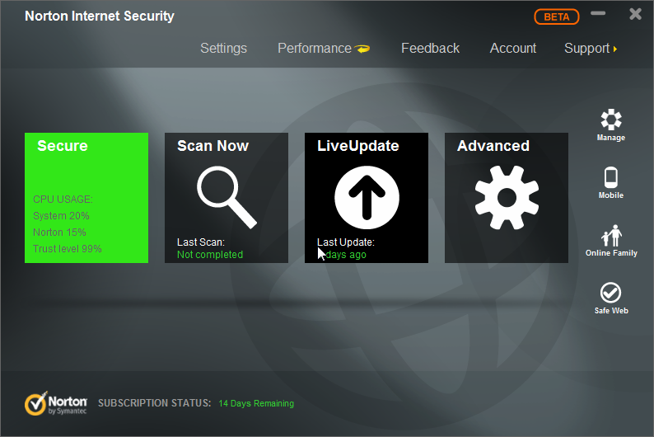Screen dimensions: 654x437
Task: Click the LiveUpdate up-arrow icon
Action: point(367,197)
